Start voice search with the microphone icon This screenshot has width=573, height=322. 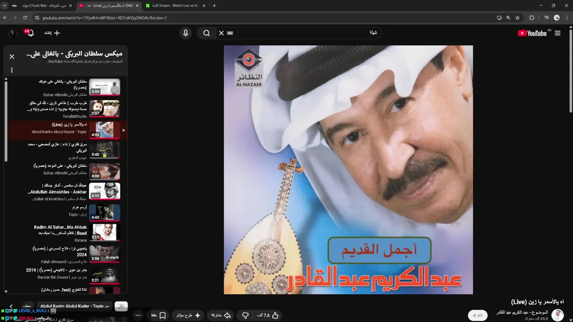coord(185,33)
